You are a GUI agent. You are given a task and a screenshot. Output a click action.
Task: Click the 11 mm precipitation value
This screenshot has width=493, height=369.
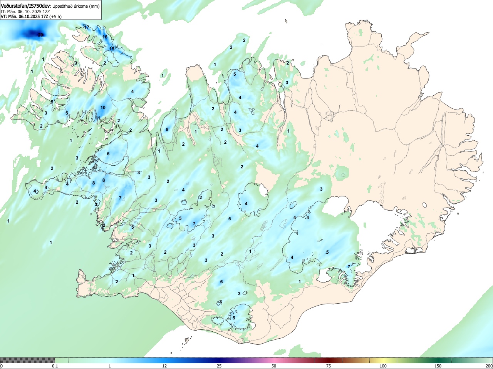tap(98, 118)
